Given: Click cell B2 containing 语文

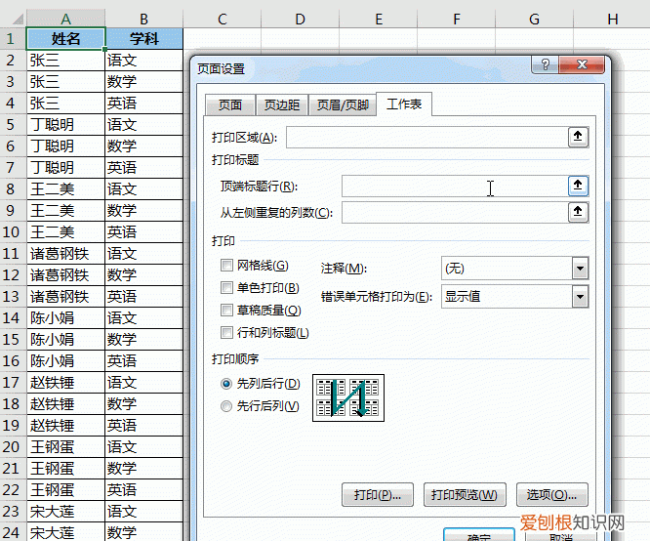Looking at the screenshot, I should tap(143, 61).
